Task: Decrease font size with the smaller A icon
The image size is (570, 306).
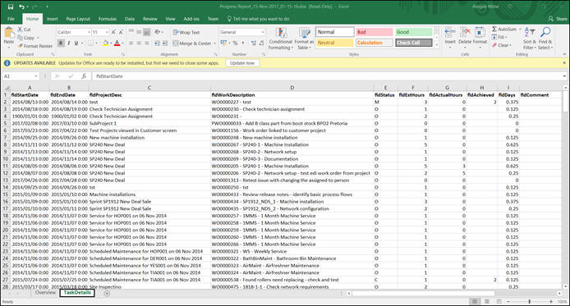Action: pos(121,32)
